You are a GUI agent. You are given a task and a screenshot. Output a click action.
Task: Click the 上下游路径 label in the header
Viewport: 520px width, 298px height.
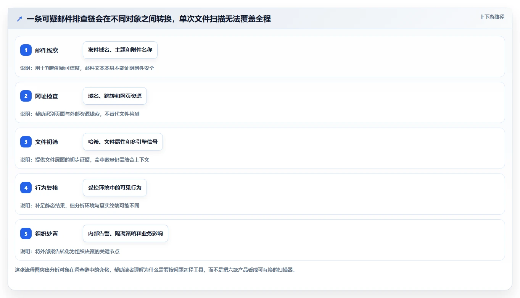[492, 17]
